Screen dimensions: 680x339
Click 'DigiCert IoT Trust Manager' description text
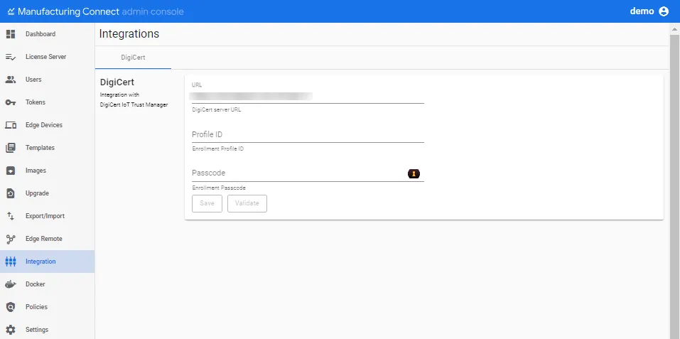click(134, 104)
